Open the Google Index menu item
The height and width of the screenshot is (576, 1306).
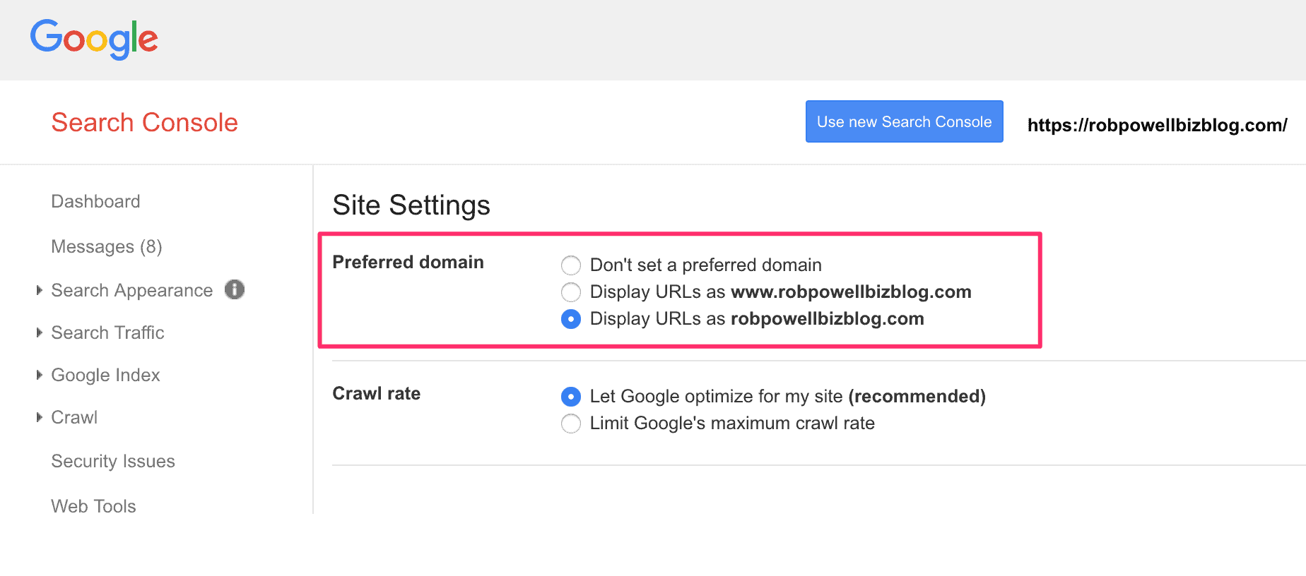105,375
